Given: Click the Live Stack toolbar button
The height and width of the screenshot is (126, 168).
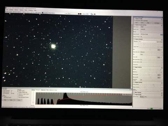Looking at the screenshot, I should [x=45, y=13].
